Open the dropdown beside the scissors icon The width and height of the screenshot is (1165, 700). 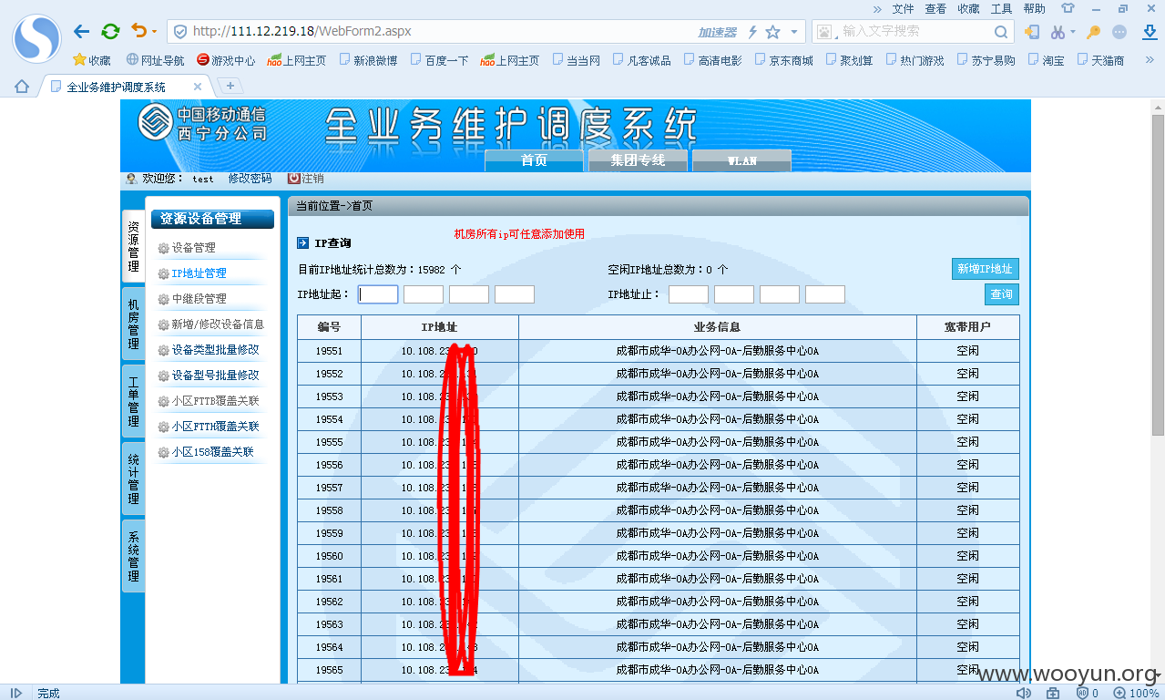click(x=1072, y=32)
